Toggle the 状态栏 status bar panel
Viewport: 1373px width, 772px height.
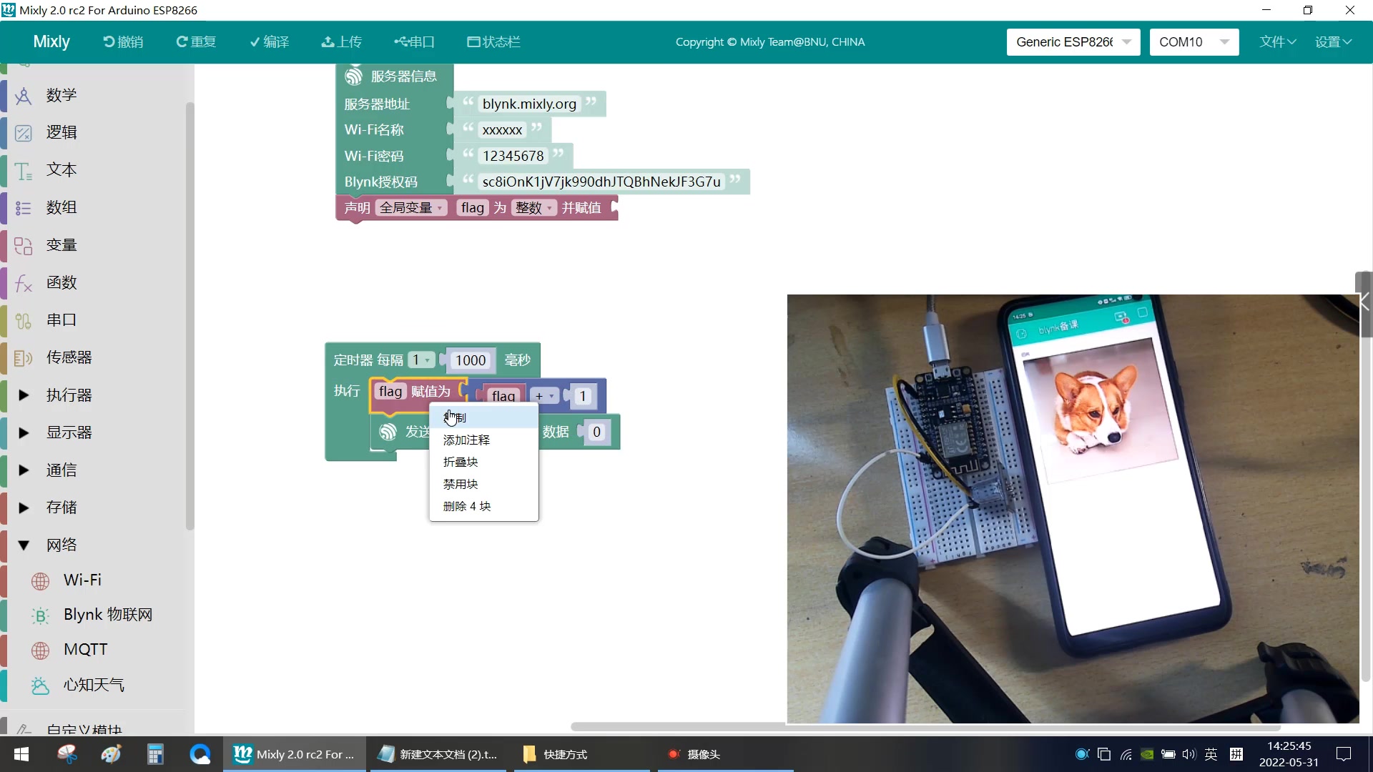[x=493, y=42]
